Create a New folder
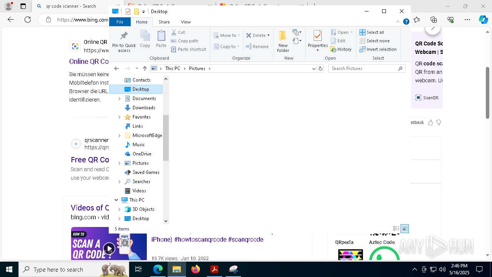 283,41
